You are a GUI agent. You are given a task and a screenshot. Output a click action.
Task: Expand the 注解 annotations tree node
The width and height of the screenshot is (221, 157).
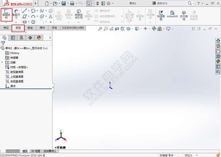(2, 62)
